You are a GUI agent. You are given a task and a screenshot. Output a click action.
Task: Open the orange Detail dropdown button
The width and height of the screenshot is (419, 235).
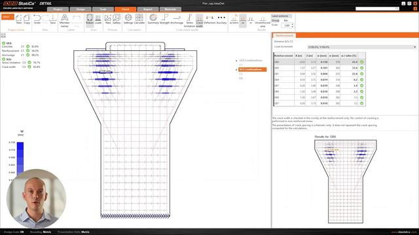pyautogui.click(x=7, y=17)
